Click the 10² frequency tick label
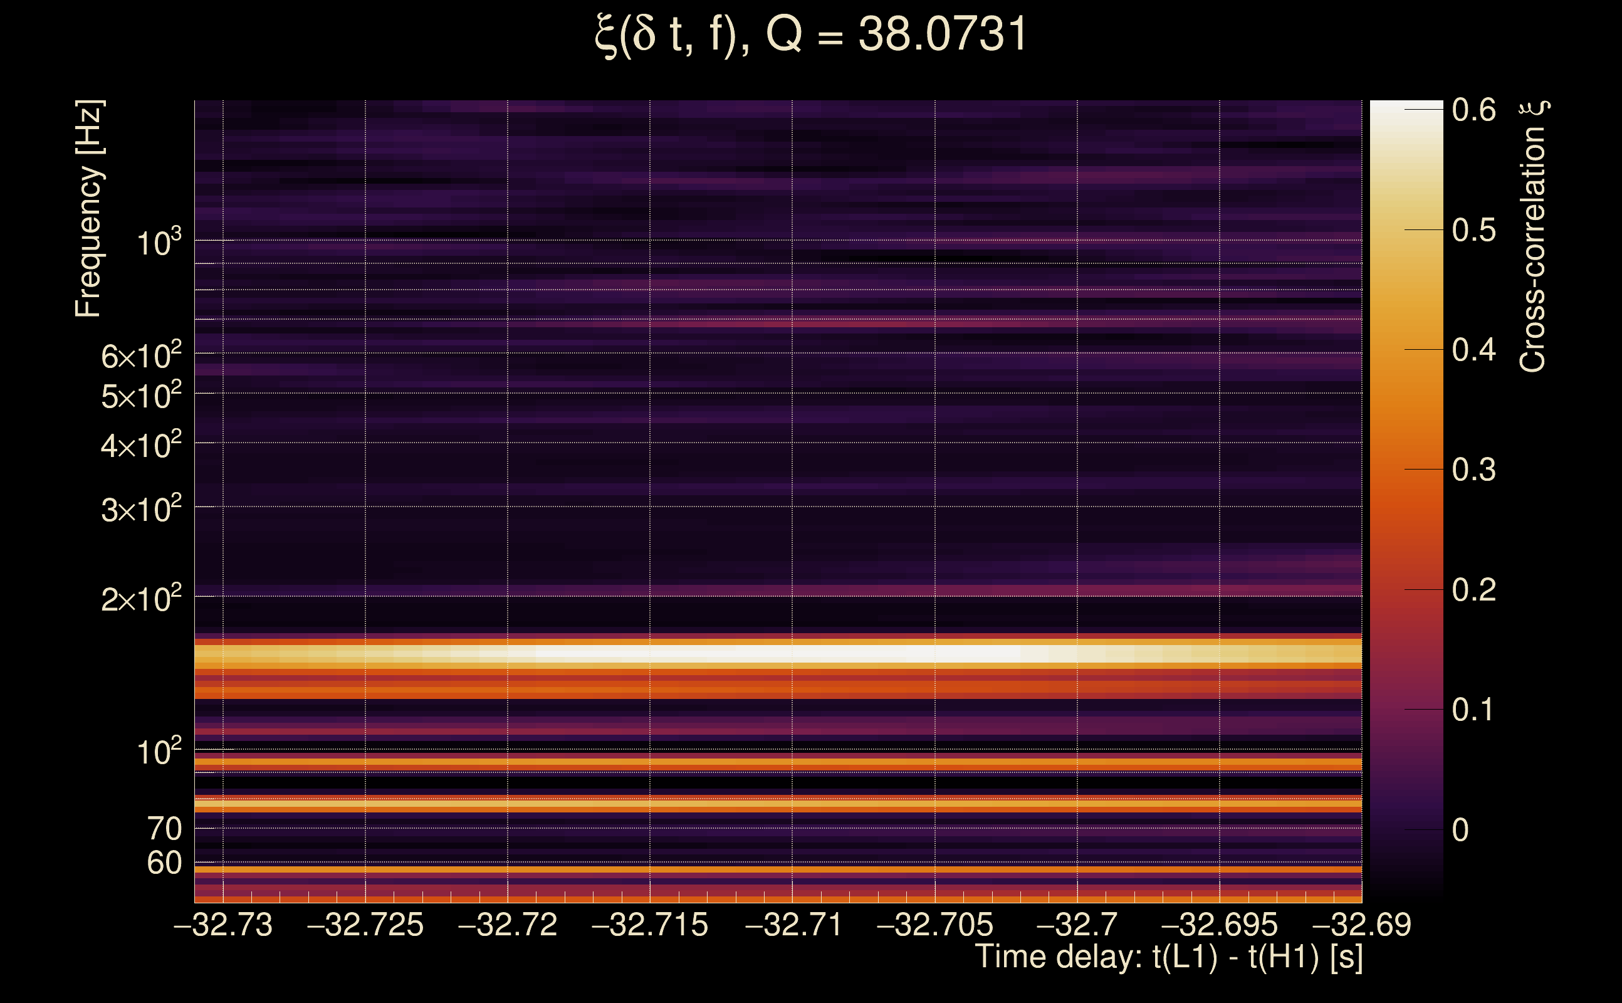 coord(159,752)
